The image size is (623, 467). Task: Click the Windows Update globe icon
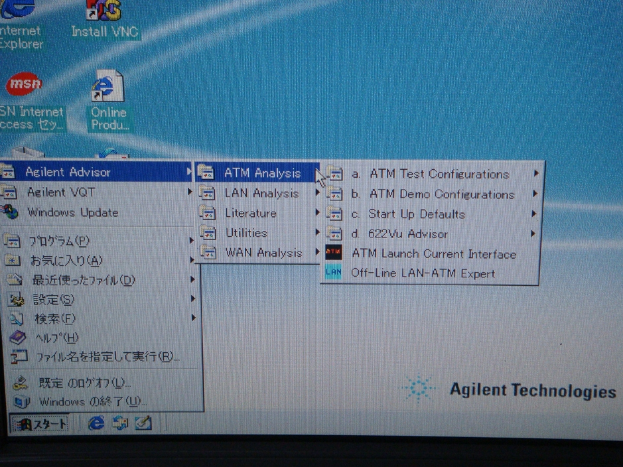(x=9, y=212)
